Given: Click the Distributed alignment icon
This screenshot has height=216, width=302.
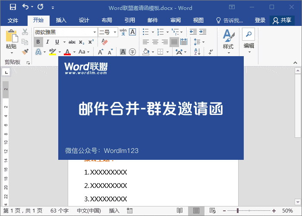Looking at the screenshot, I should tap(184, 42).
